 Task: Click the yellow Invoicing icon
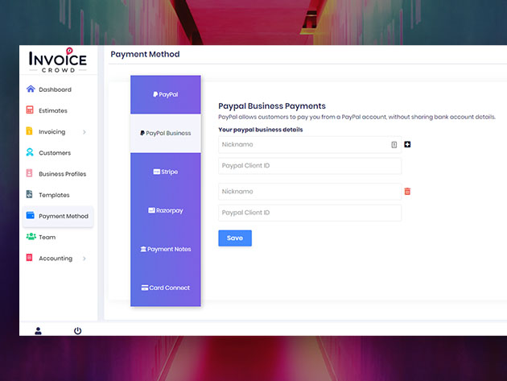(29, 131)
